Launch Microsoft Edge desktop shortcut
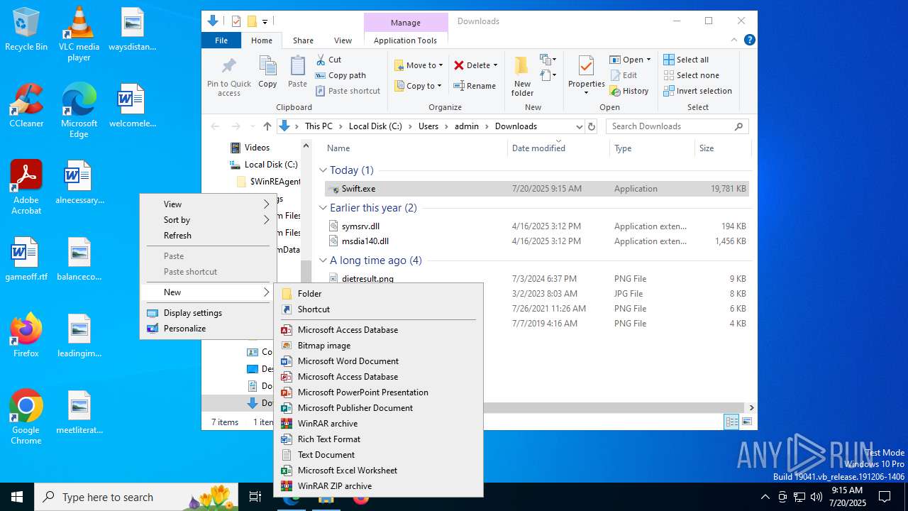908x511 pixels. tap(79, 111)
